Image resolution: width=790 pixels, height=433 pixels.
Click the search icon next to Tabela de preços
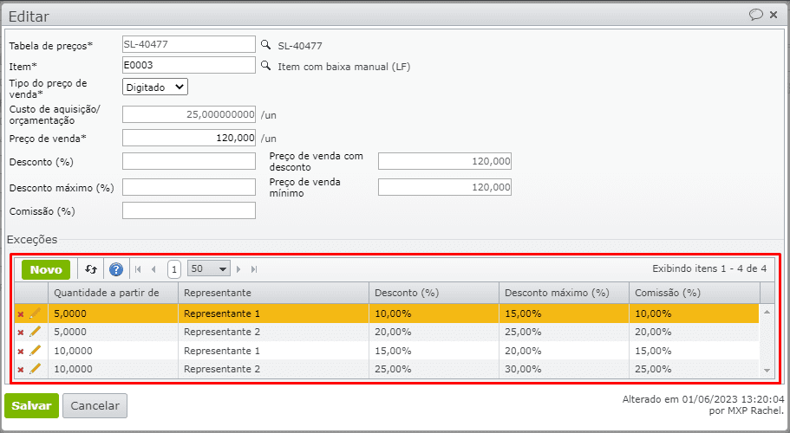(x=266, y=44)
